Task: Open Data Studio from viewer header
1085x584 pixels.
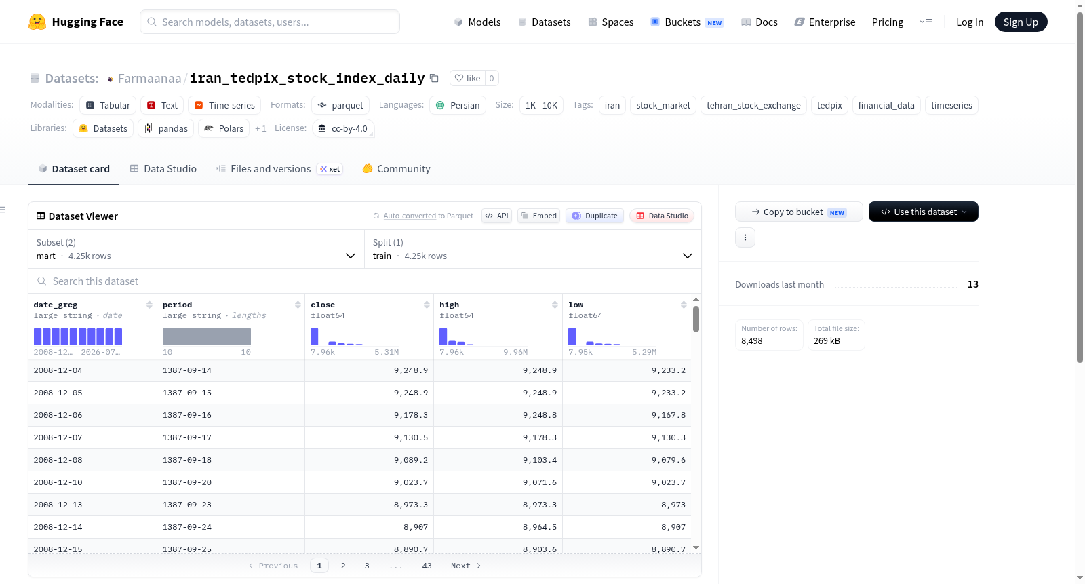Action: point(662,216)
